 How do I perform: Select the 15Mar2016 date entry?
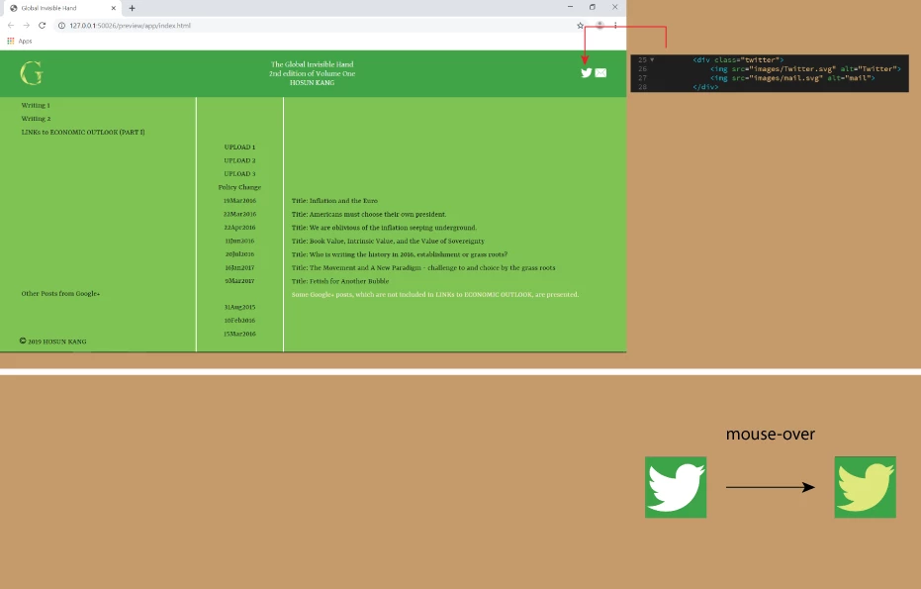pos(239,334)
